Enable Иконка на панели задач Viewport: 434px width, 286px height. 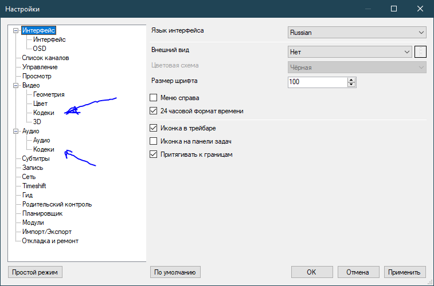point(153,141)
